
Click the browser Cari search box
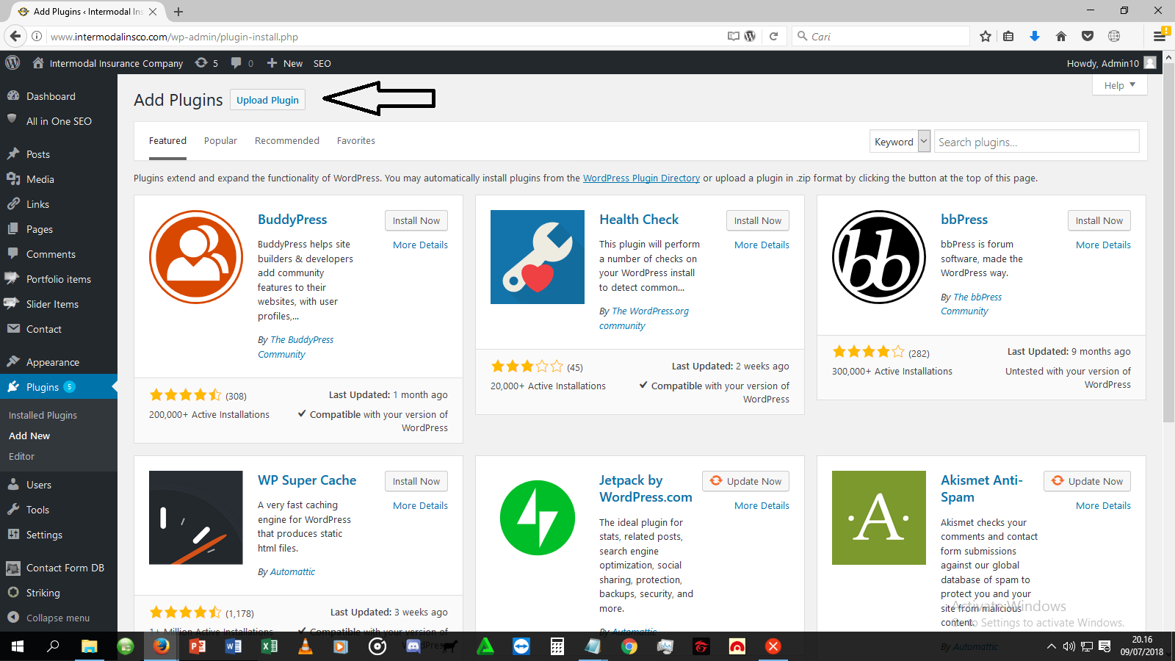click(x=881, y=36)
